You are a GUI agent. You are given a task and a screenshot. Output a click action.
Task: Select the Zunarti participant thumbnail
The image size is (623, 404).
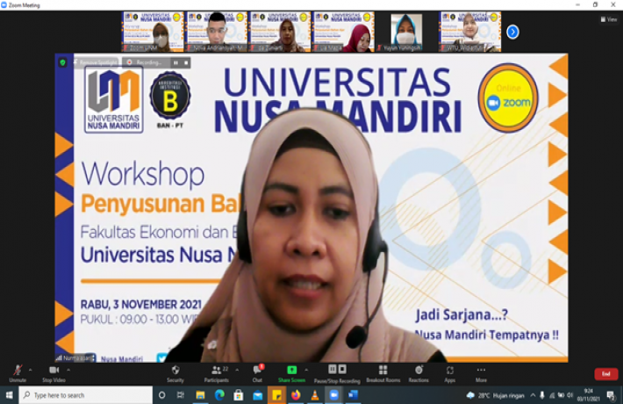coord(279,32)
